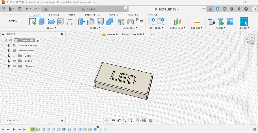The image size is (258, 133).
Task: Open the Grid and Snaps dropdown
Action: point(145,120)
